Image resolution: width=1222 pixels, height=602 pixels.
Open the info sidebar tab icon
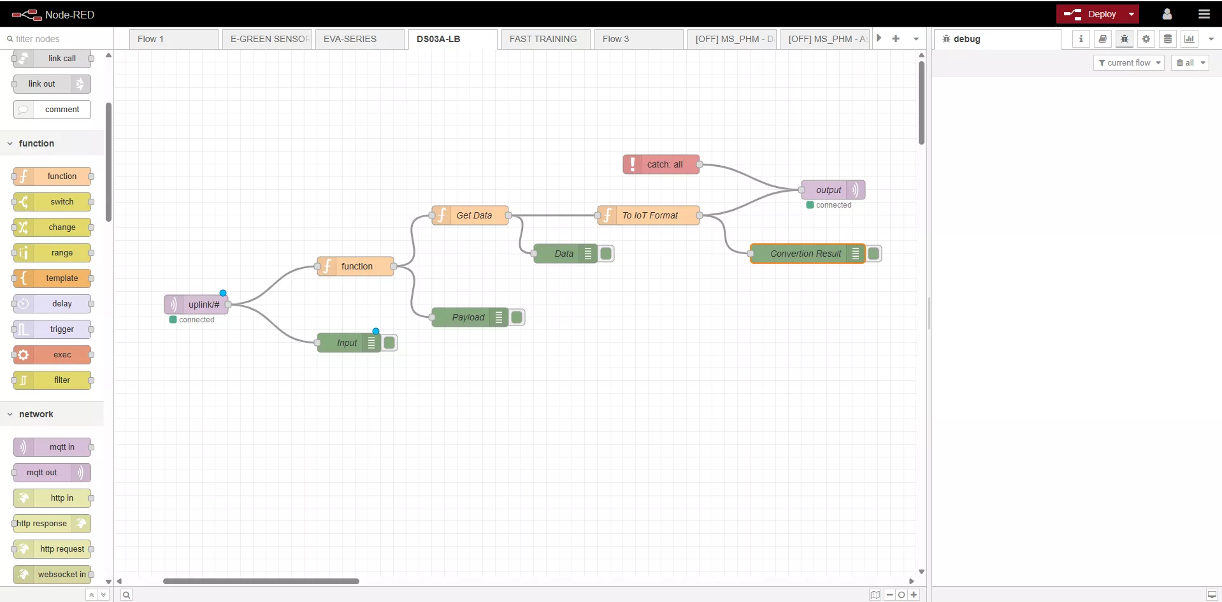point(1081,39)
